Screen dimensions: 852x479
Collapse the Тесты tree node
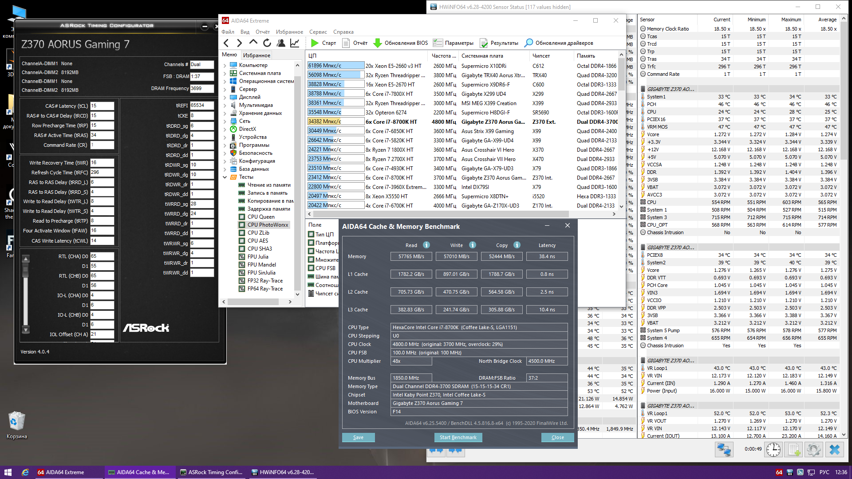225,177
